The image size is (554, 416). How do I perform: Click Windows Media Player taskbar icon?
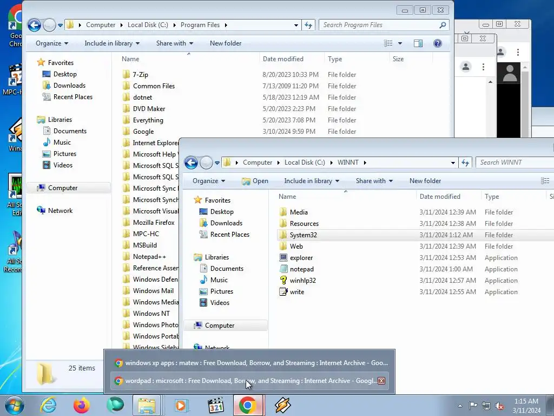(x=182, y=405)
